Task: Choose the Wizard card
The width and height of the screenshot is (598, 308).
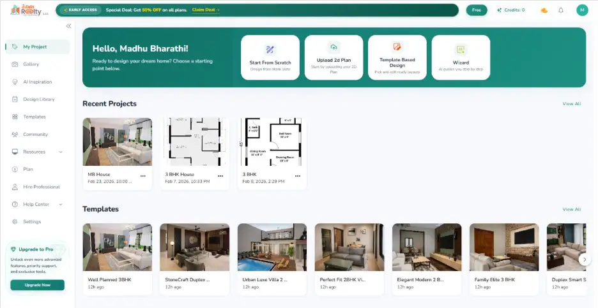Action: [461, 57]
